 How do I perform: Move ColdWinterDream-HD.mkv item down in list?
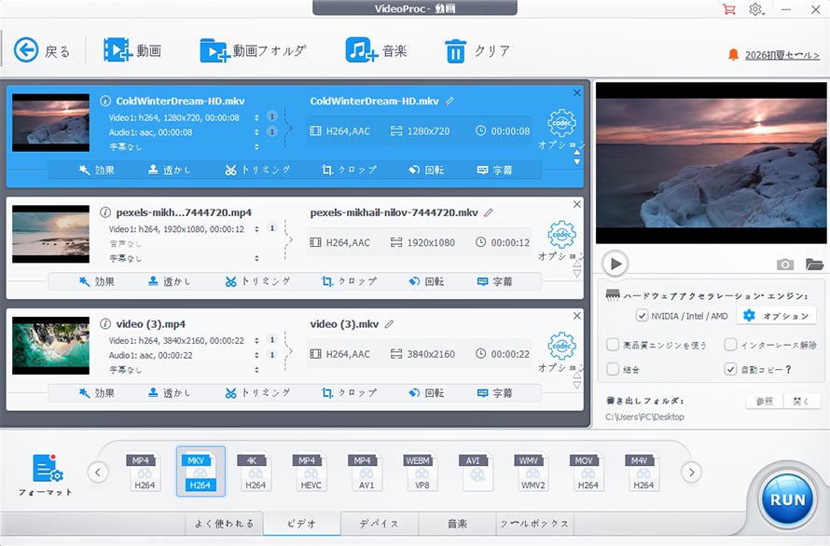(577, 162)
